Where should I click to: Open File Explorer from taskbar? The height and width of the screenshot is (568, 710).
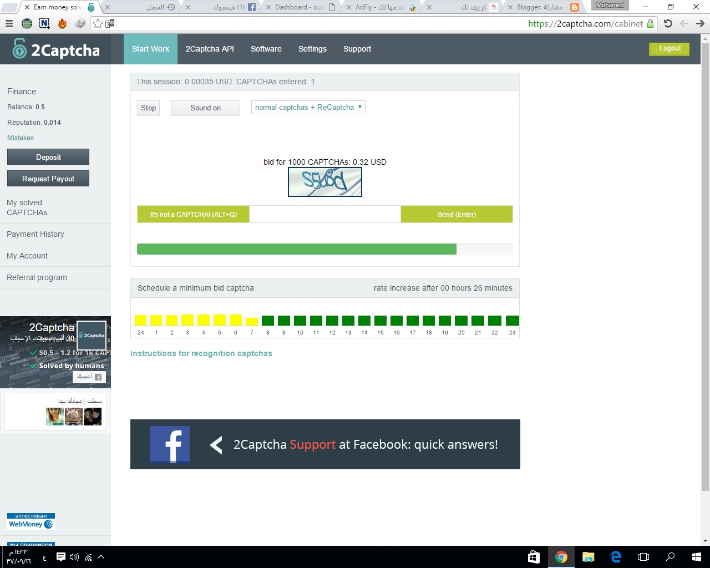point(589,557)
